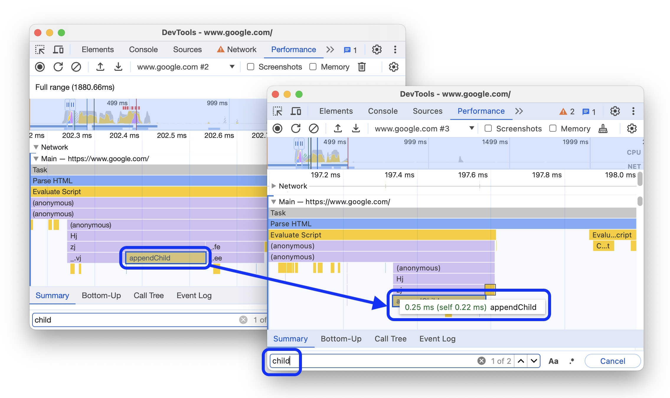This screenshot has height=398, width=670.
Task: Enable Screenshots in front DevTools panel
Action: tap(488, 129)
